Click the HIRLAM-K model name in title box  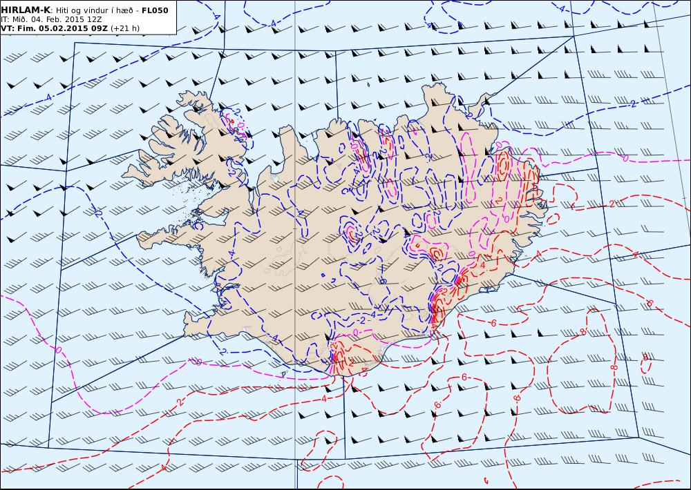point(26,10)
